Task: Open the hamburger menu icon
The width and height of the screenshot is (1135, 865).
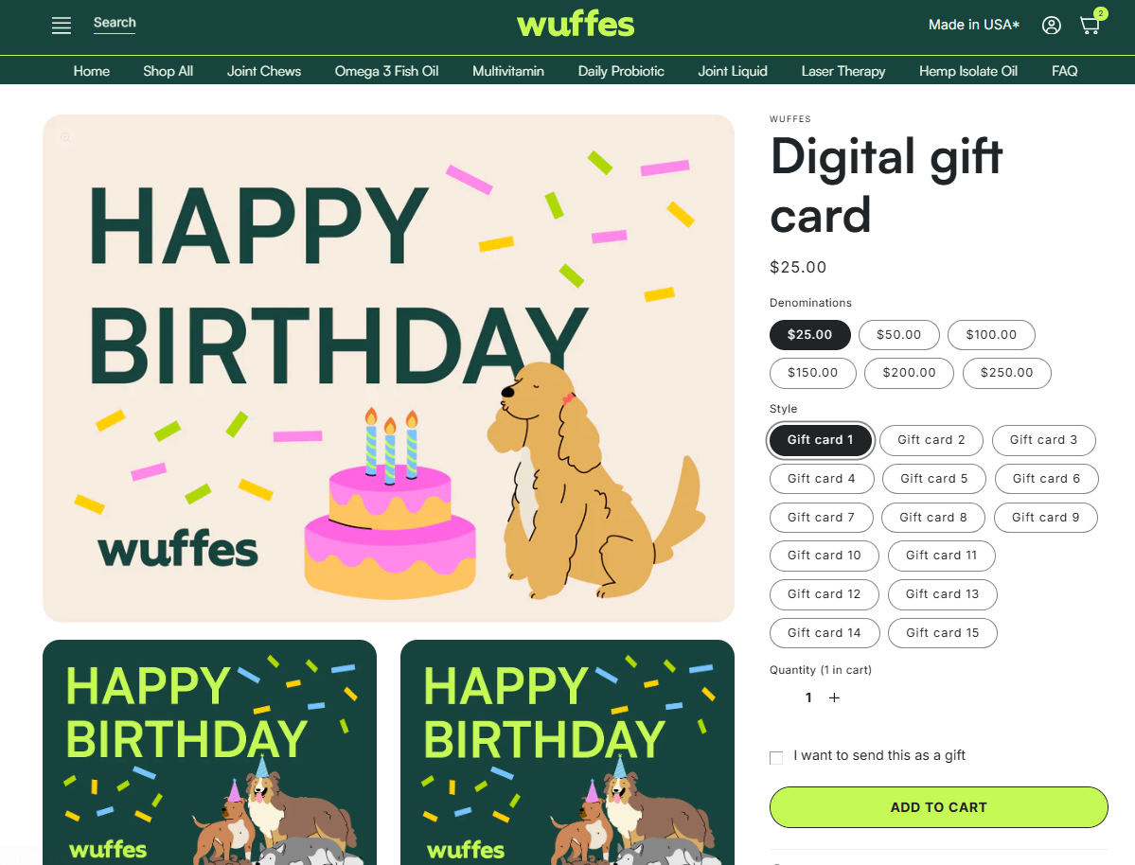Action: 62,26
